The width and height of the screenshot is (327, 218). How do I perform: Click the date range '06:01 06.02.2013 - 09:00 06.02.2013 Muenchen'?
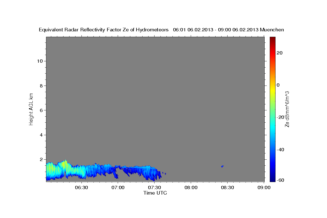tap(229, 30)
